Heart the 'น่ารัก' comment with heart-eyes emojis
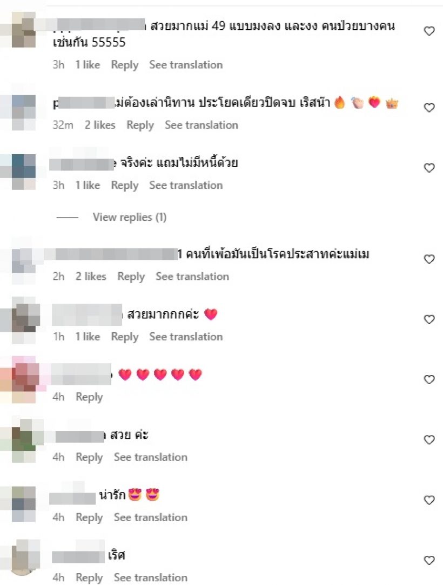The width and height of the screenshot is (443, 585). [x=429, y=501]
